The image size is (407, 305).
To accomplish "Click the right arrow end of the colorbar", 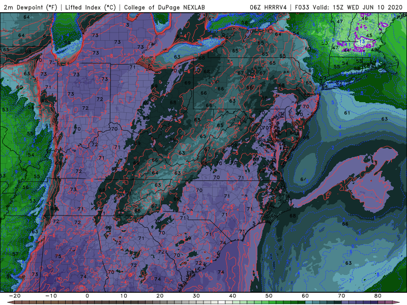I will [397, 302].
